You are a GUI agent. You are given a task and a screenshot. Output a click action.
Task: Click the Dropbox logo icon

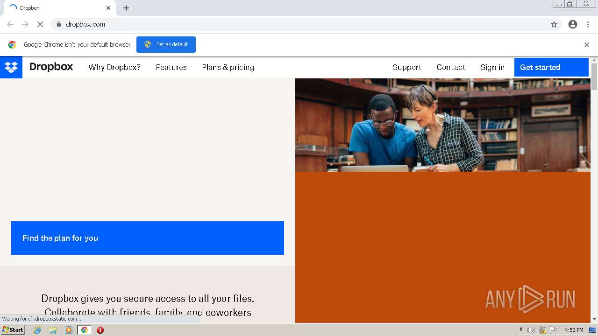11,67
